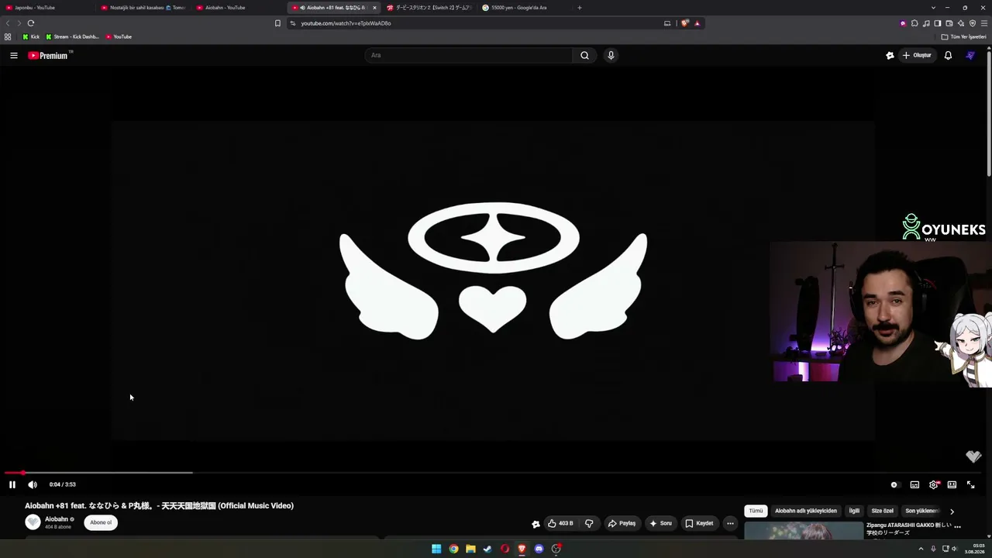Open the YouTube bookmark in bookmarks bar
This screenshot has height=558, width=992.
(119, 36)
